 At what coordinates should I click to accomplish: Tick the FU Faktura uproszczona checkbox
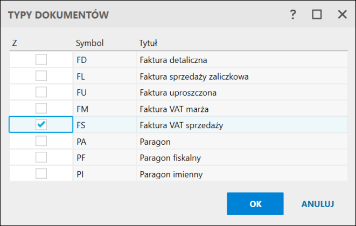pos(41,92)
